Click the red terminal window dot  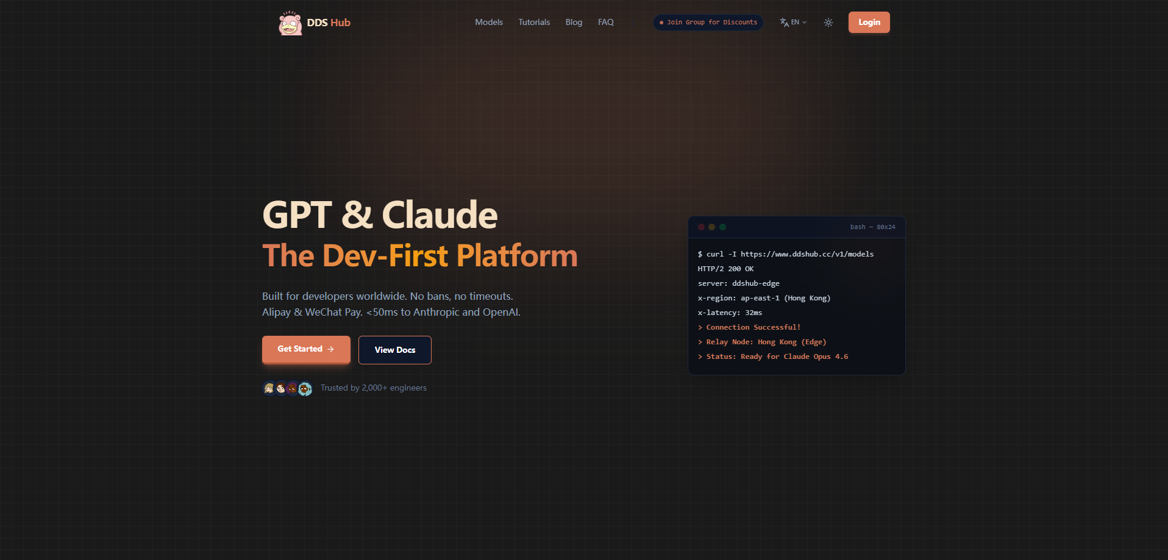pos(702,227)
